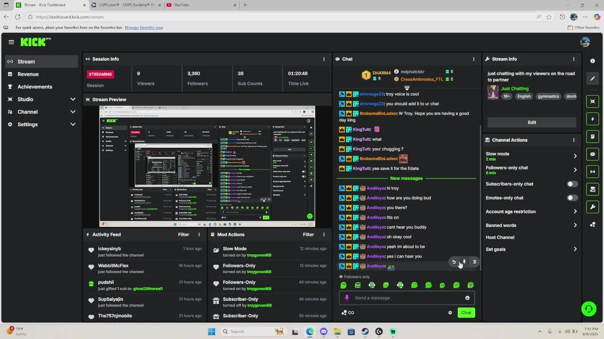This screenshot has height=339, width=604.
Task: Click the first green emote in the quick emote row
Action: click(x=344, y=285)
